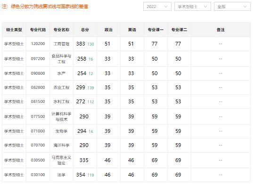
Task: Select major code 090800
Action: point(38,73)
